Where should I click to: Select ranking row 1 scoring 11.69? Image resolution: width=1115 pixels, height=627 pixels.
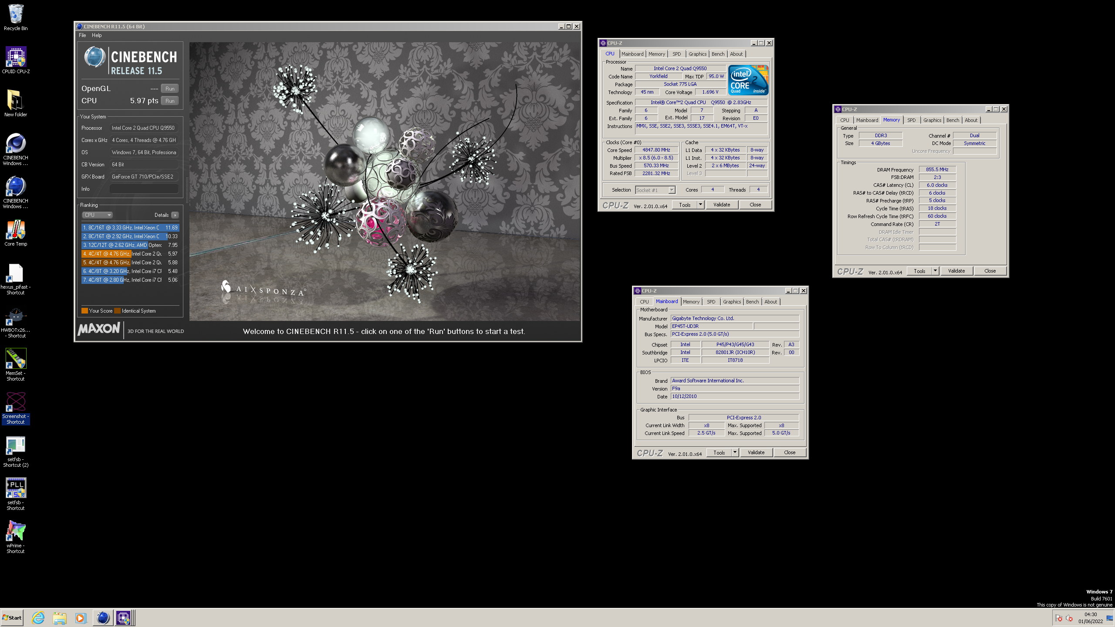[130, 228]
